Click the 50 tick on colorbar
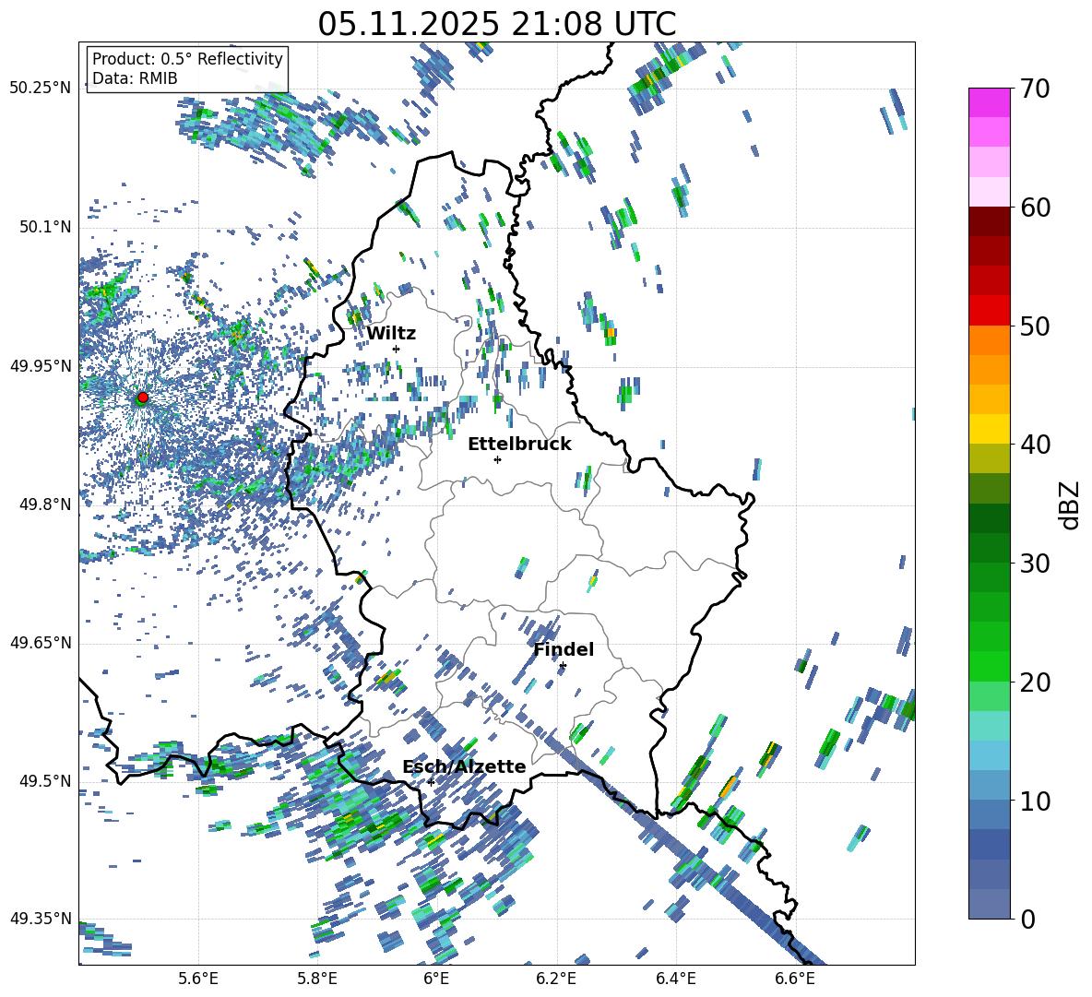Image resolution: width=1092 pixels, height=997 pixels. [x=1035, y=326]
